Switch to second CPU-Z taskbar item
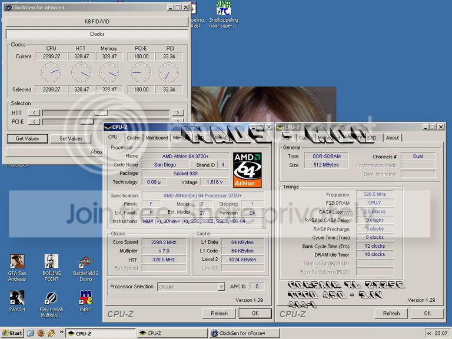Screen dimensions: 452x339 [x=172, y=333]
